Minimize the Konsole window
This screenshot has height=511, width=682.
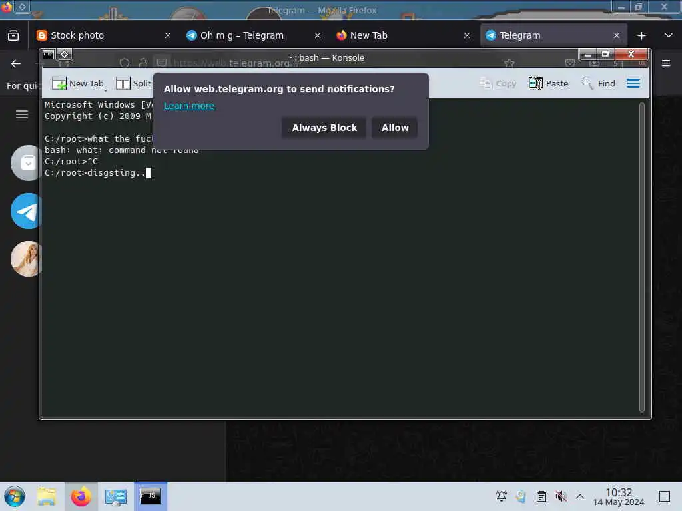click(x=588, y=55)
